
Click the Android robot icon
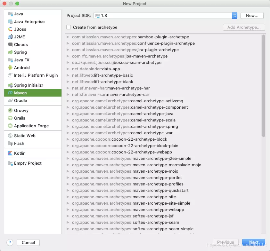point(10,67)
